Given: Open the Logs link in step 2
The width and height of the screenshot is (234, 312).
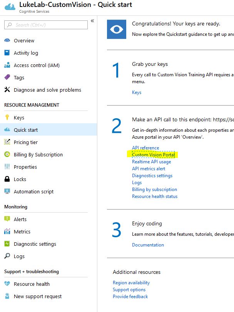Looking at the screenshot, I should 137,183.
